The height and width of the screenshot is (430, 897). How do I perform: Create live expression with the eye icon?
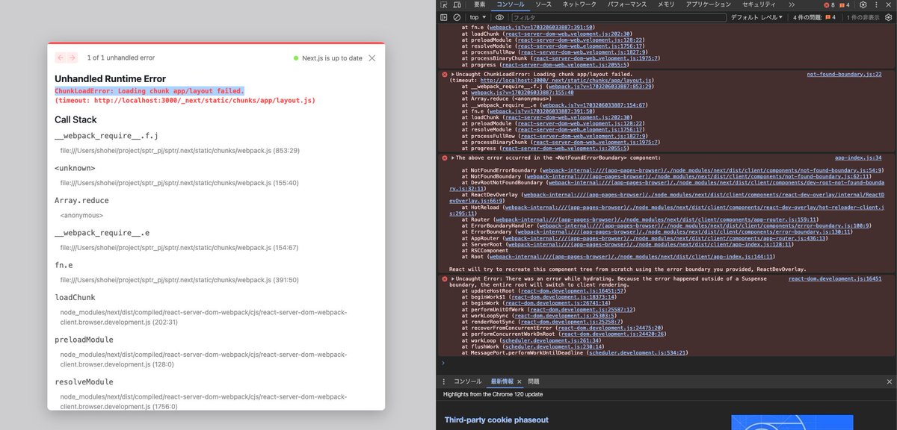(499, 16)
